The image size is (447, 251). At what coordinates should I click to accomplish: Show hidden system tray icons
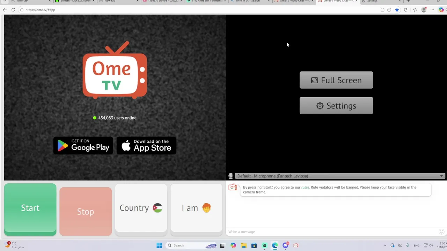[385, 245]
